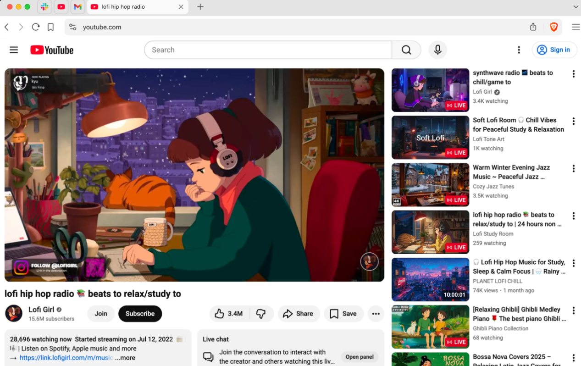Share the lofi hip hop video
This screenshot has height=366, width=581.
[x=298, y=314]
